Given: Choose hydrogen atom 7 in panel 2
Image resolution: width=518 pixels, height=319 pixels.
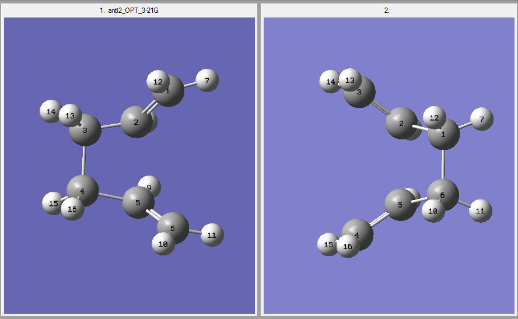Looking at the screenshot, I should (482, 119).
